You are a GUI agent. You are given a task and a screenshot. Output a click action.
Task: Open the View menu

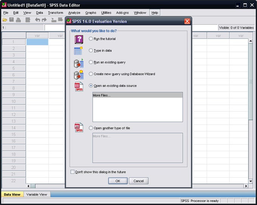point(27,12)
